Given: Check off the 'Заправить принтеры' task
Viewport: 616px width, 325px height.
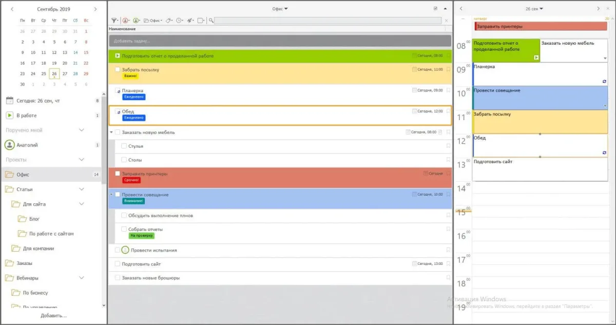Looking at the screenshot, I should [x=118, y=174].
